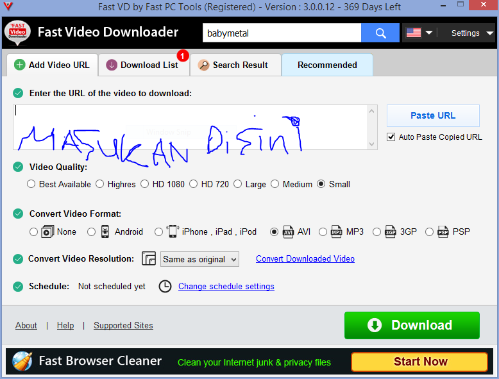Viewport: 499px width, 379px height.
Task: Click the resolution resize icon
Action: coord(149,258)
